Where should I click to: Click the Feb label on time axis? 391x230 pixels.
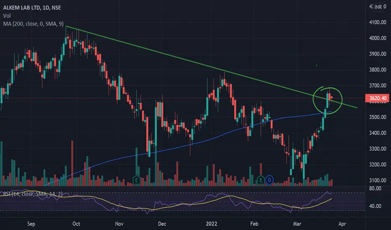[x=254, y=224]
